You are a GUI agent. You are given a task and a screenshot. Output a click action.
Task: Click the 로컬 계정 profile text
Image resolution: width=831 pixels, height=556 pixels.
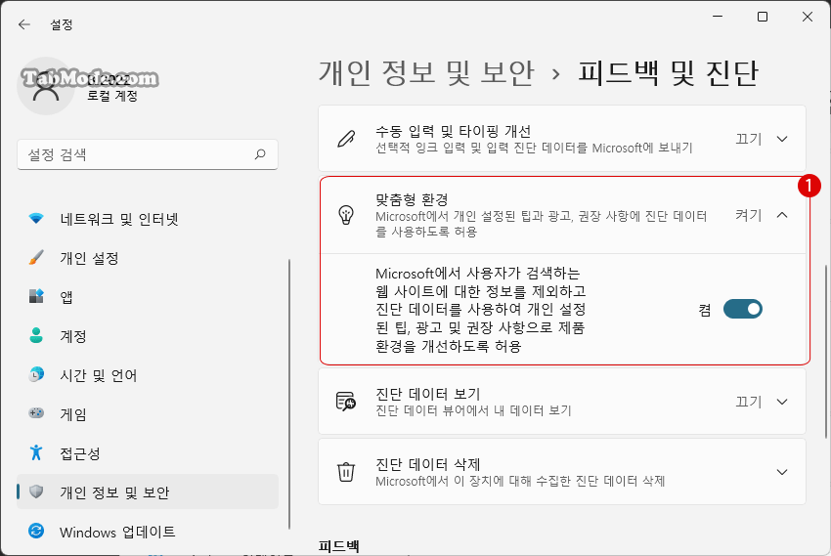click(x=112, y=96)
